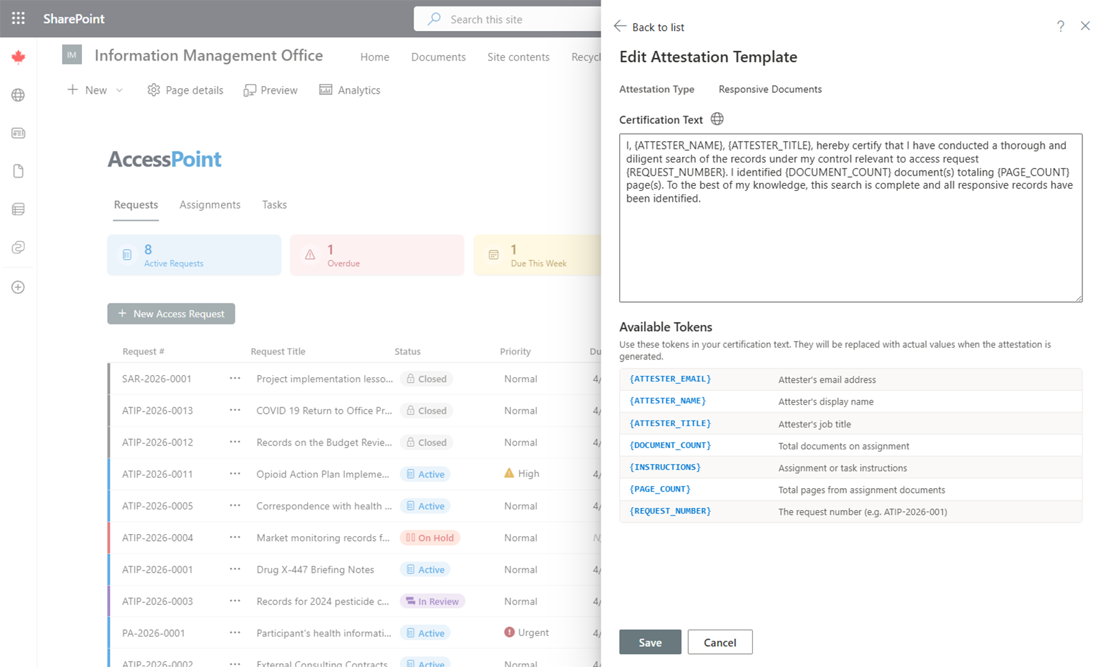This screenshot has width=1101, height=667.
Task: Open the SharePoint app launcher grid
Action: [19, 19]
